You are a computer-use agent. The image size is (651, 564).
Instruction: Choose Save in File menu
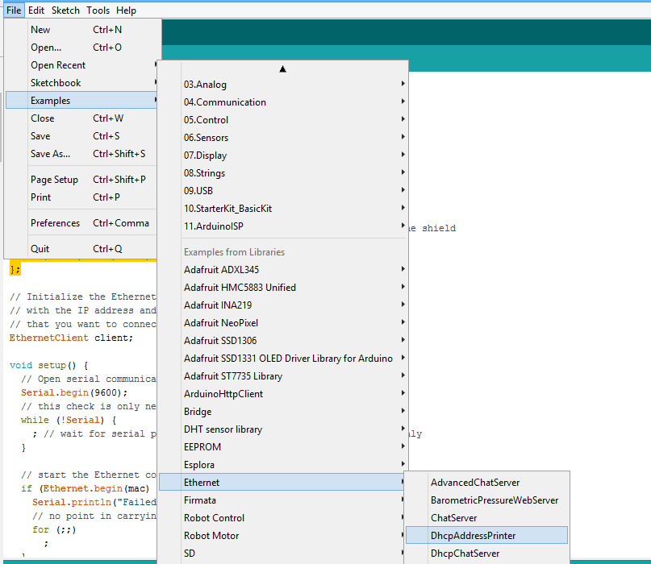81,136
